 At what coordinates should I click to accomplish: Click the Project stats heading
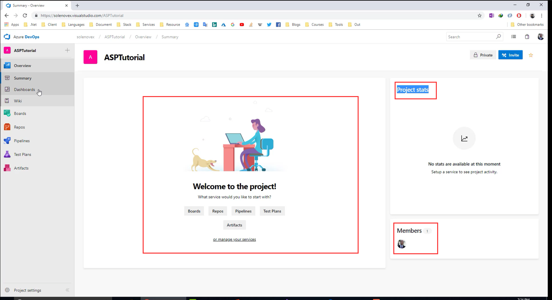413,90
